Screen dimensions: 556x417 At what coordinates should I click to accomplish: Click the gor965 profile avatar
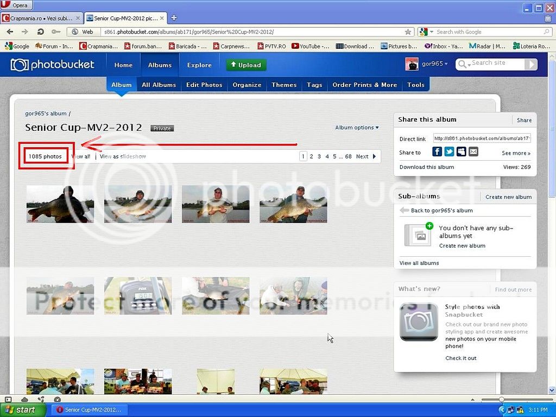(412, 64)
